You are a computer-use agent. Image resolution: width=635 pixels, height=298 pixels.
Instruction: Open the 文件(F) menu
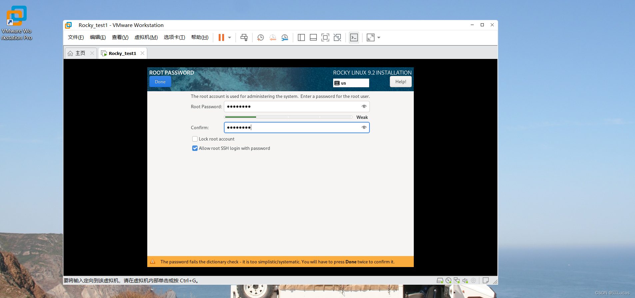[x=76, y=37]
